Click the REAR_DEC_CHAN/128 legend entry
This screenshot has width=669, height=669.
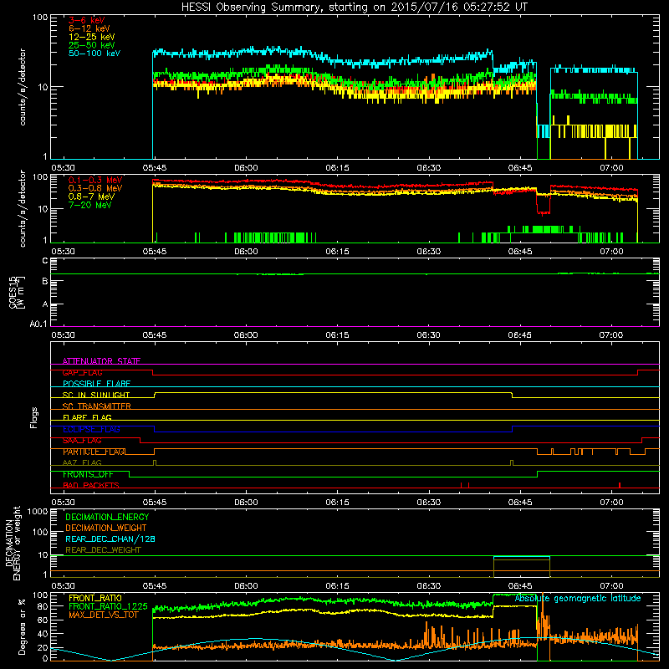[x=110, y=539]
